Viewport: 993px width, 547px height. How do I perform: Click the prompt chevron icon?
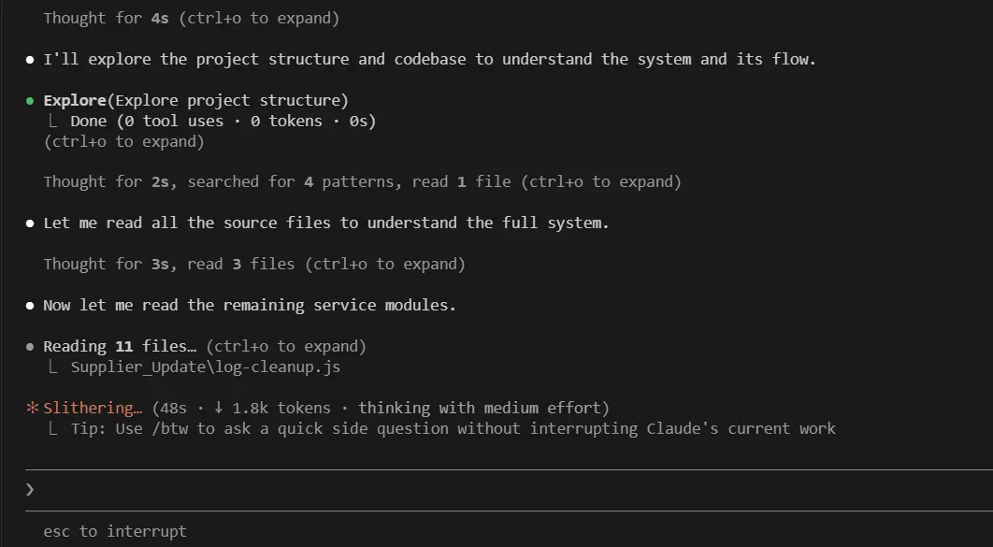pyautogui.click(x=29, y=489)
